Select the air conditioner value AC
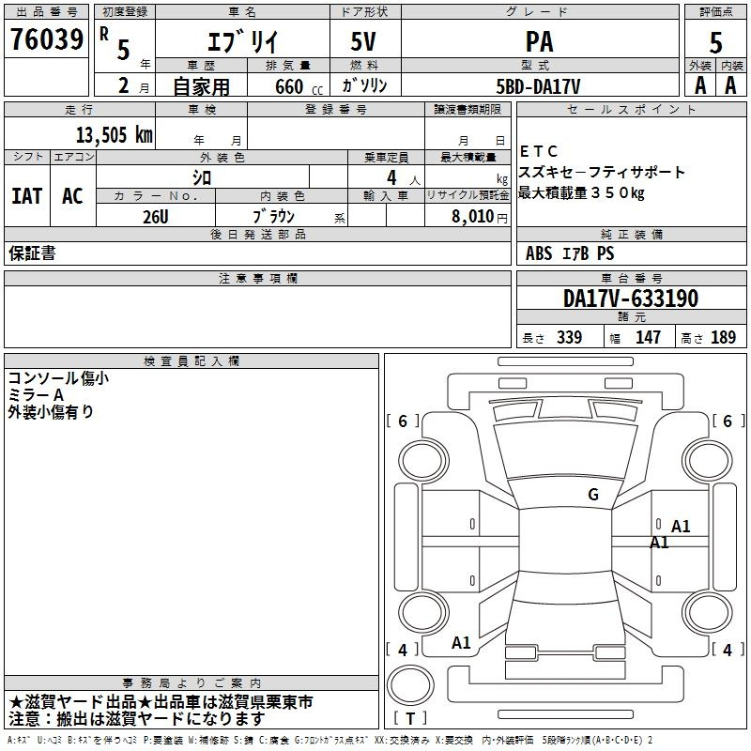The image size is (751, 751). 72,195
